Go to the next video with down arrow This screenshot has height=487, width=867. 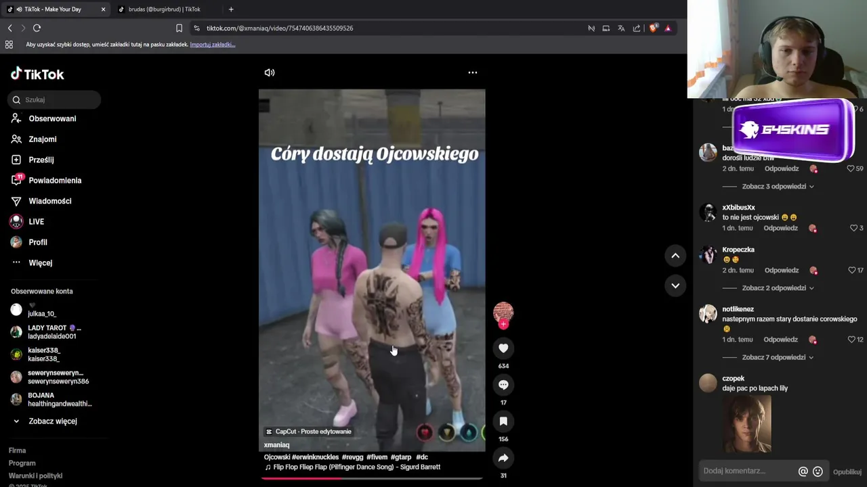point(675,285)
